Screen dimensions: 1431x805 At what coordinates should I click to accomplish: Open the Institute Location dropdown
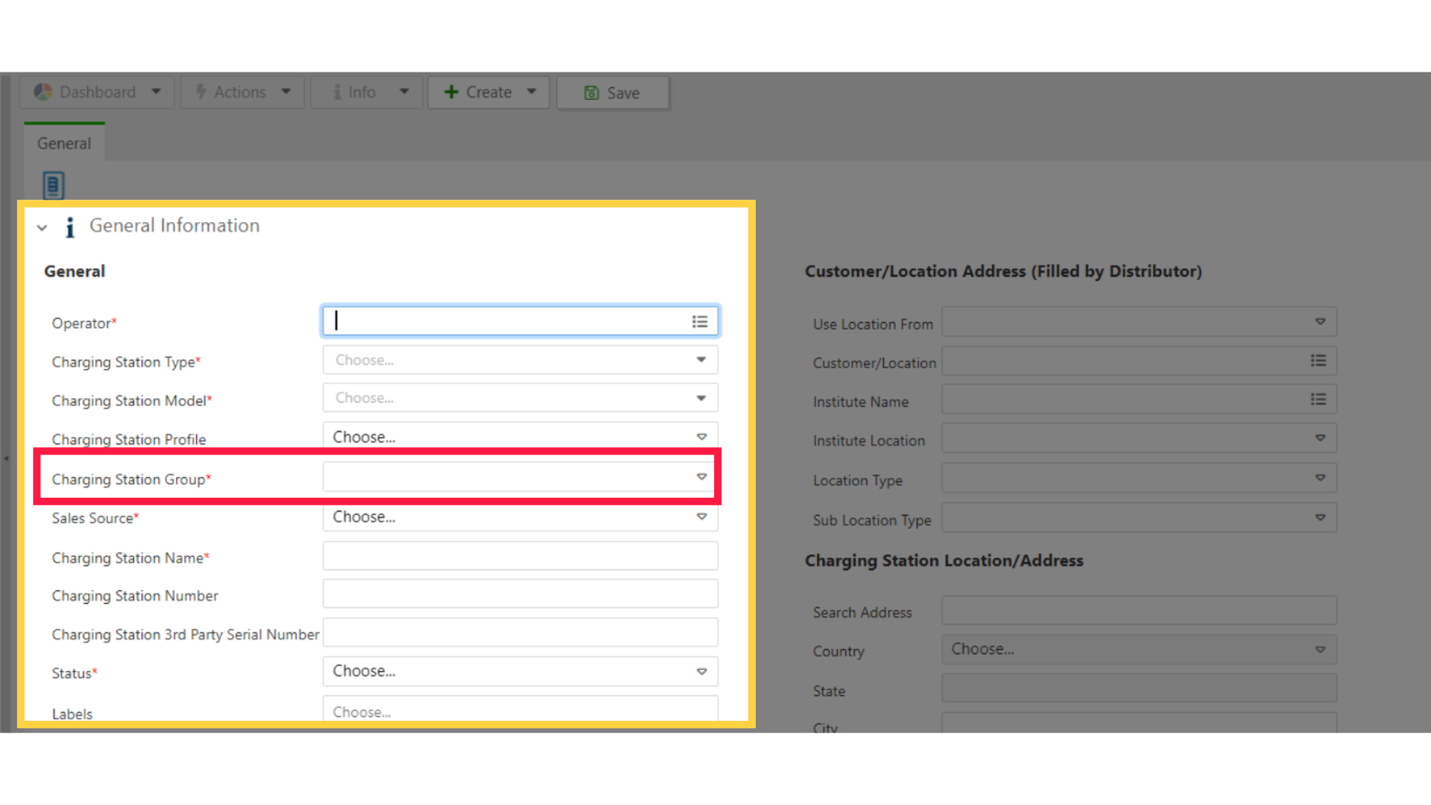[x=1139, y=438]
